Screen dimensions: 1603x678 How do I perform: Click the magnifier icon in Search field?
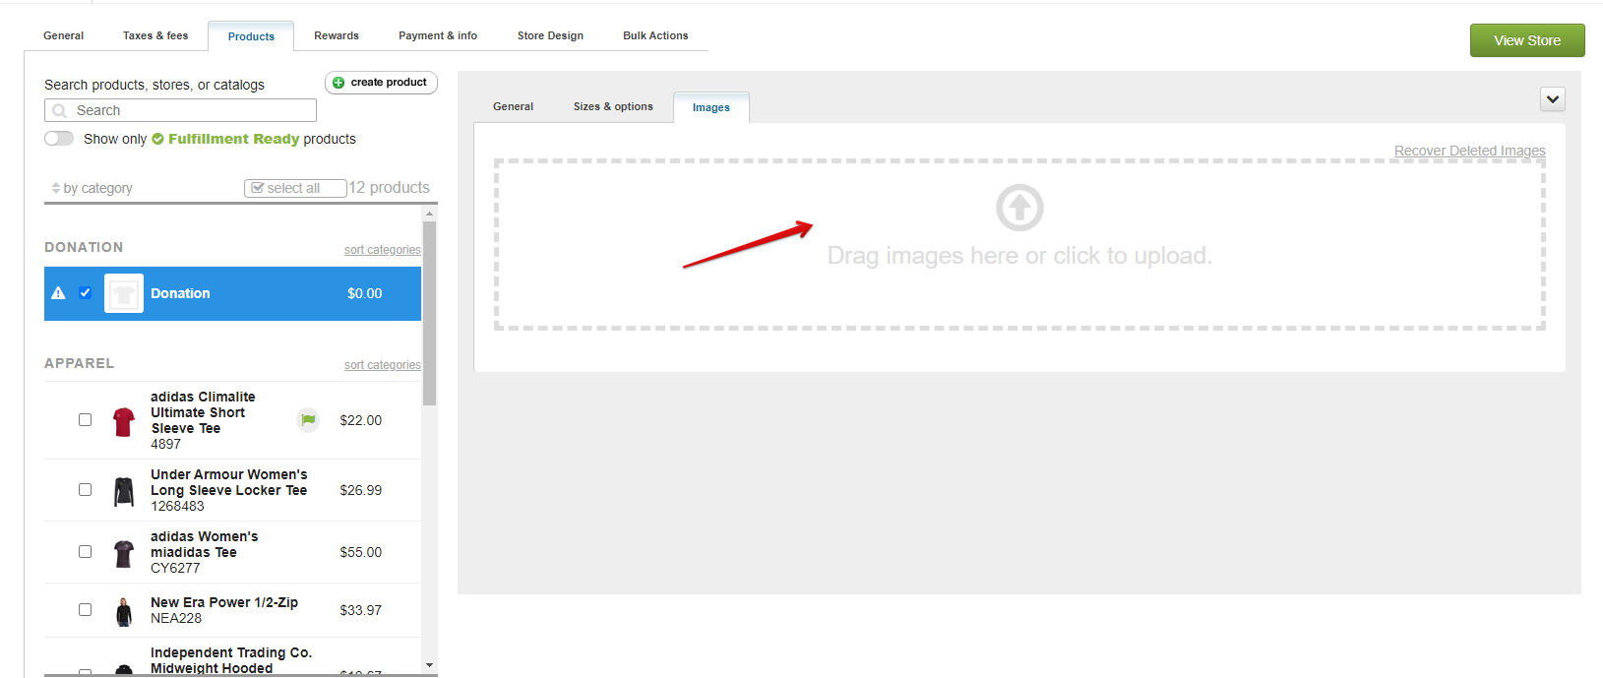[60, 111]
